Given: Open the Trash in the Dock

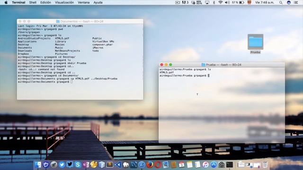Looking at the screenshot, I should (265, 165).
